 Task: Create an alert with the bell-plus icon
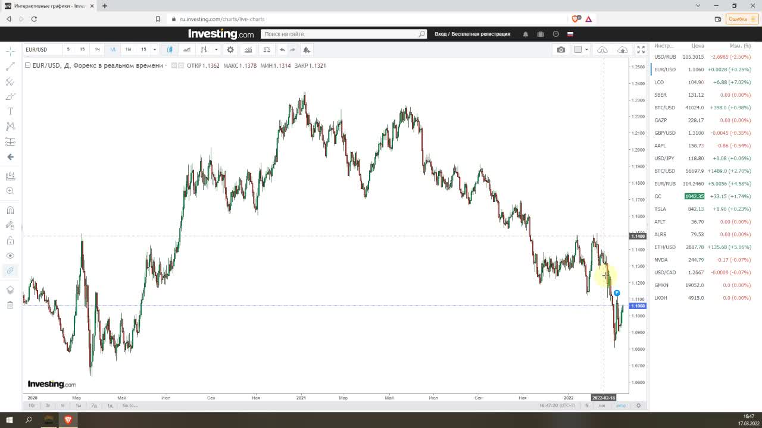click(x=306, y=49)
